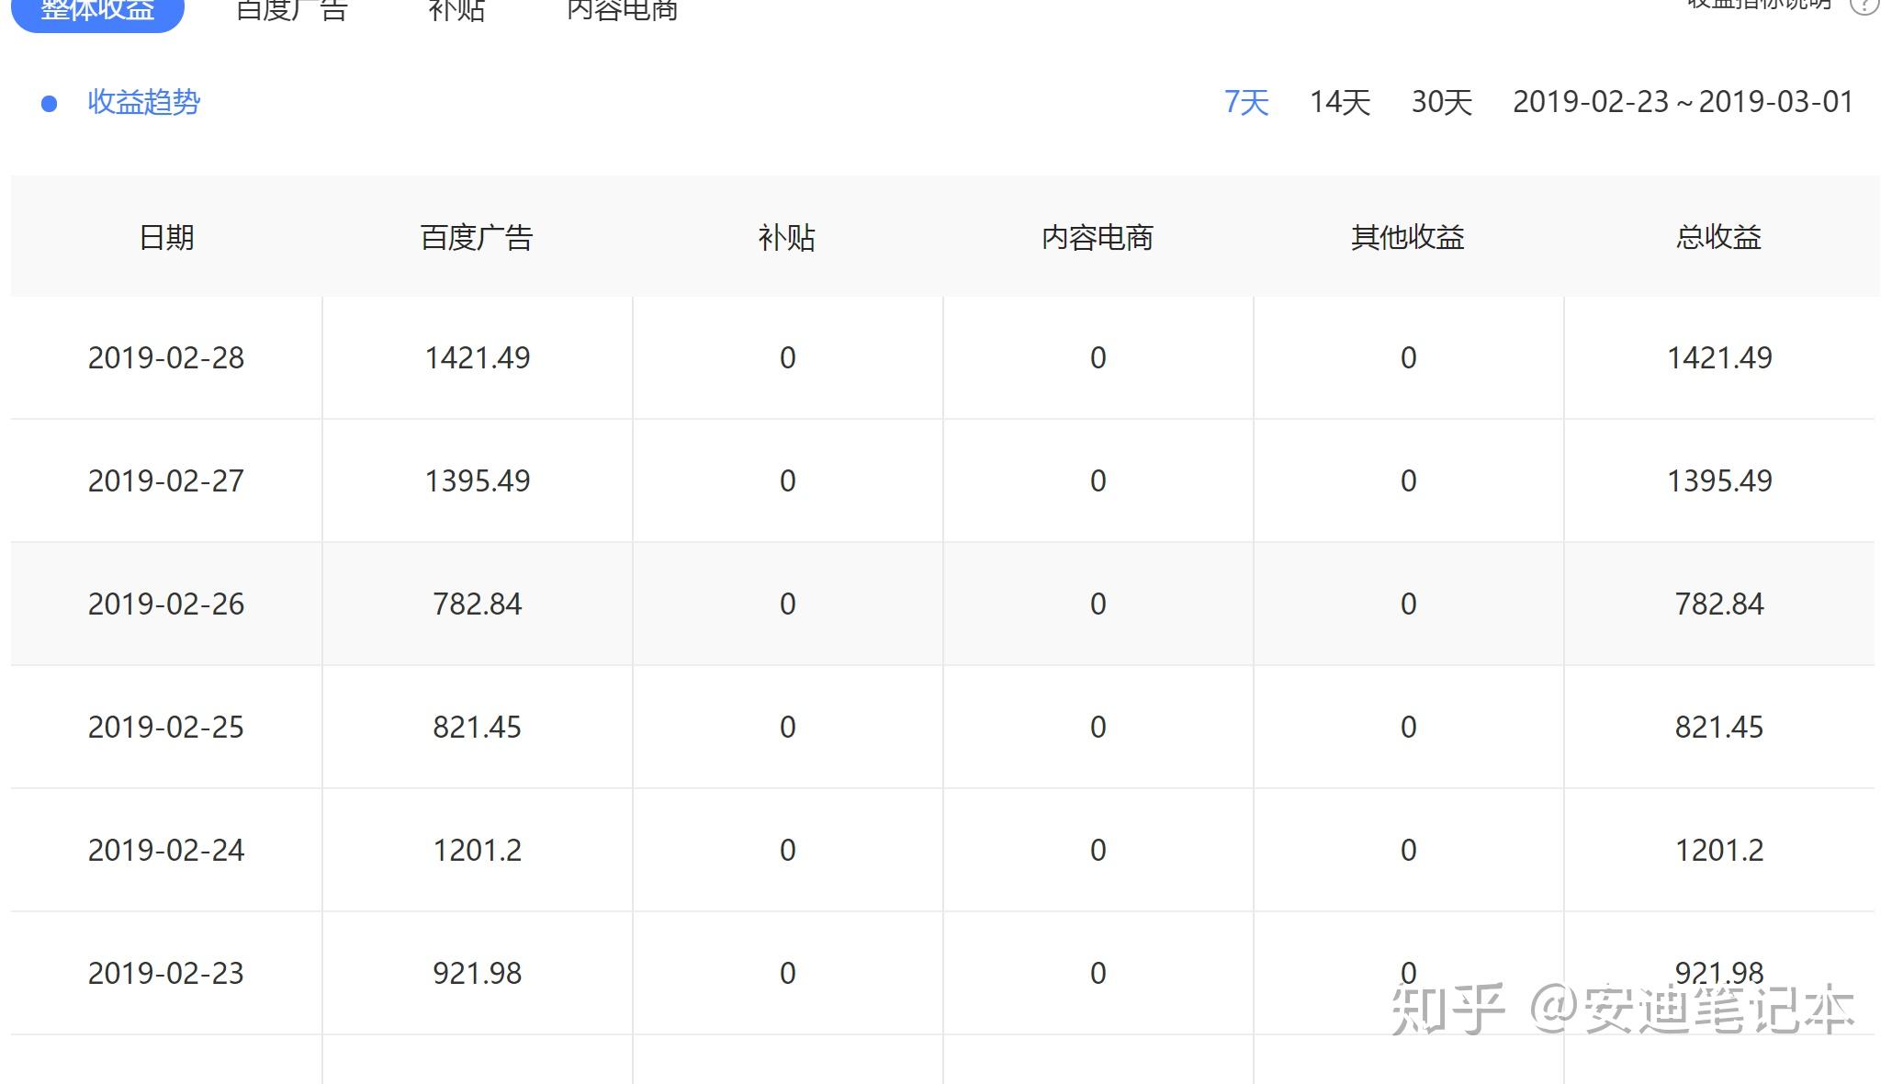Open the 内容电商 tab
This screenshot has height=1084, width=1903.
(623, 9)
